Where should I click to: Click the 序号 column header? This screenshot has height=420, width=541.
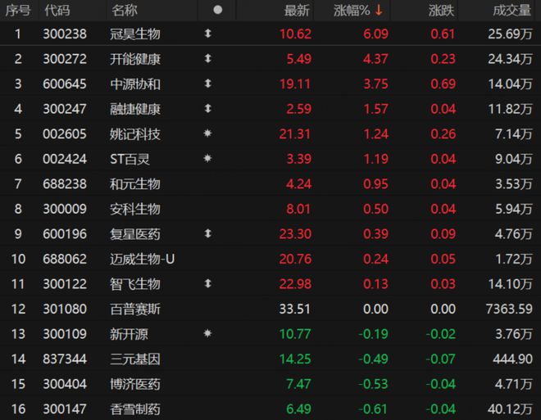pos(18,11)
